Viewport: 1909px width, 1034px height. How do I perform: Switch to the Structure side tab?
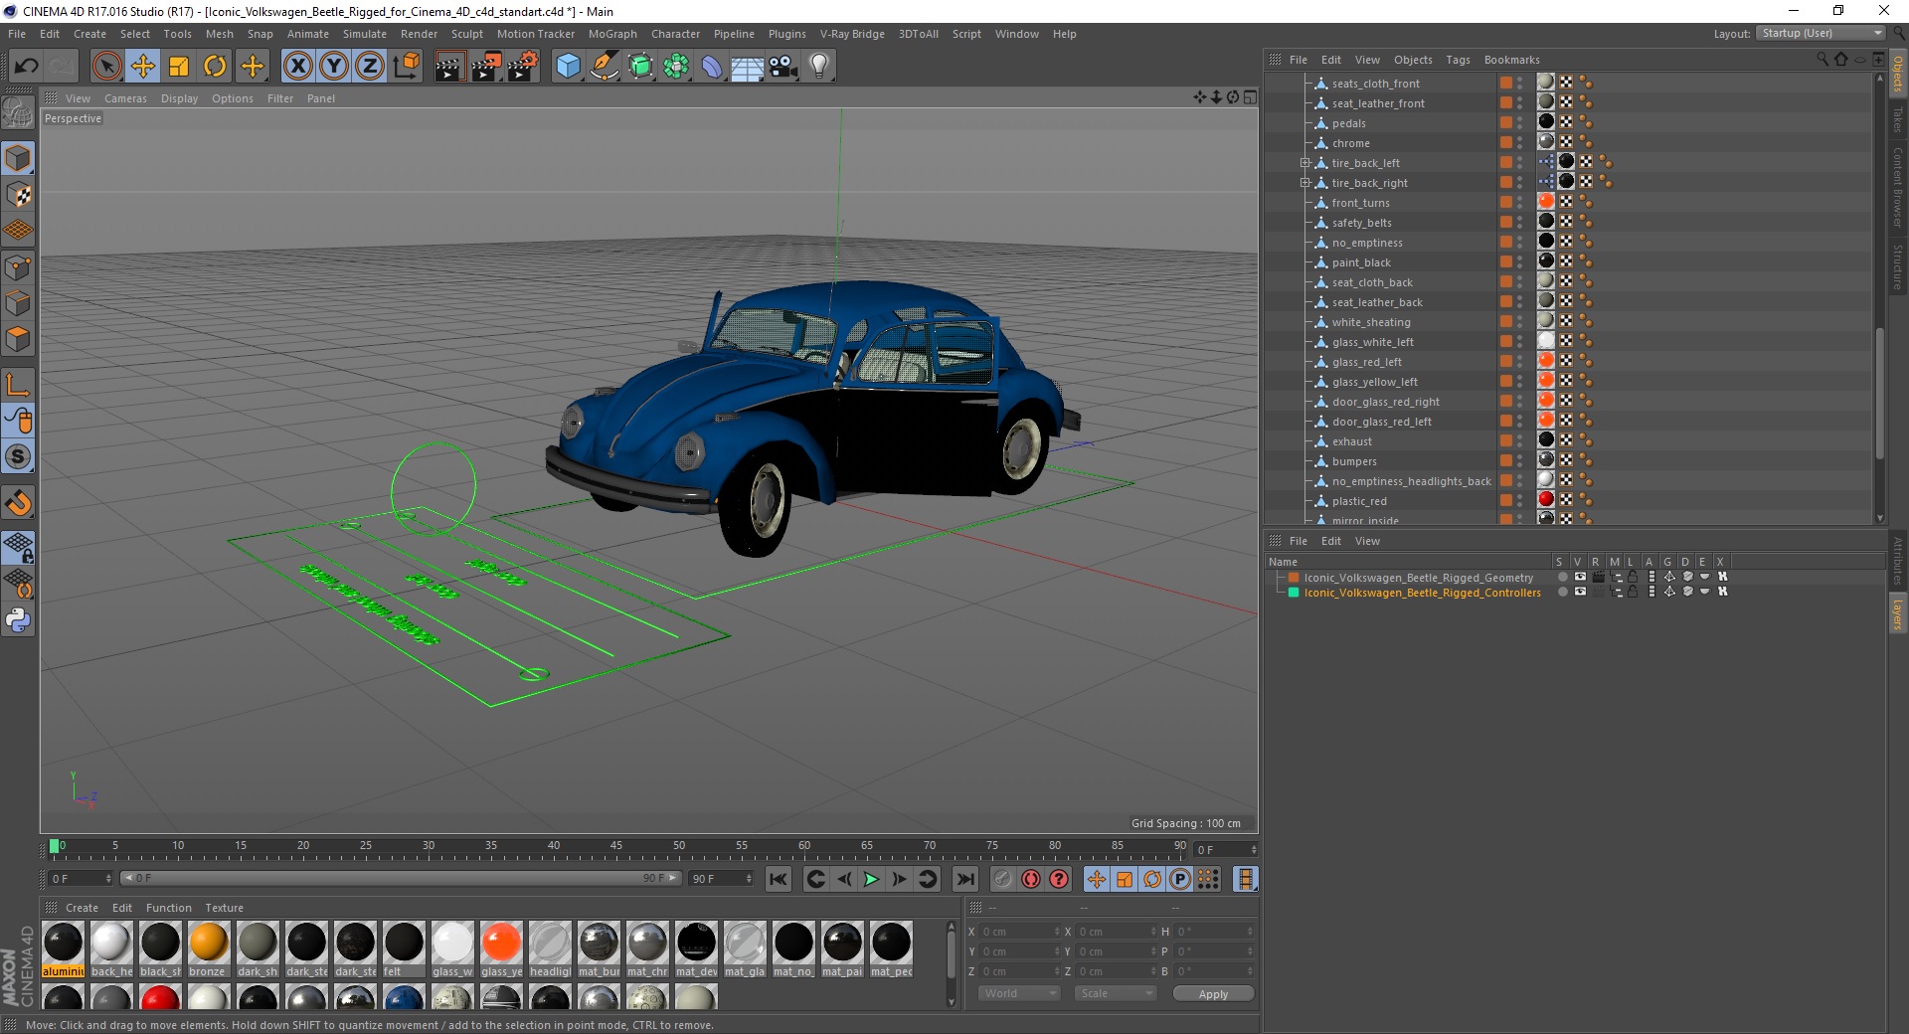click(x=1898, y=265)
